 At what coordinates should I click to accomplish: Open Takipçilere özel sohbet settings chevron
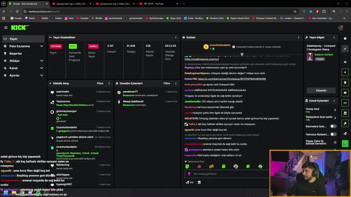click(335, 118)
